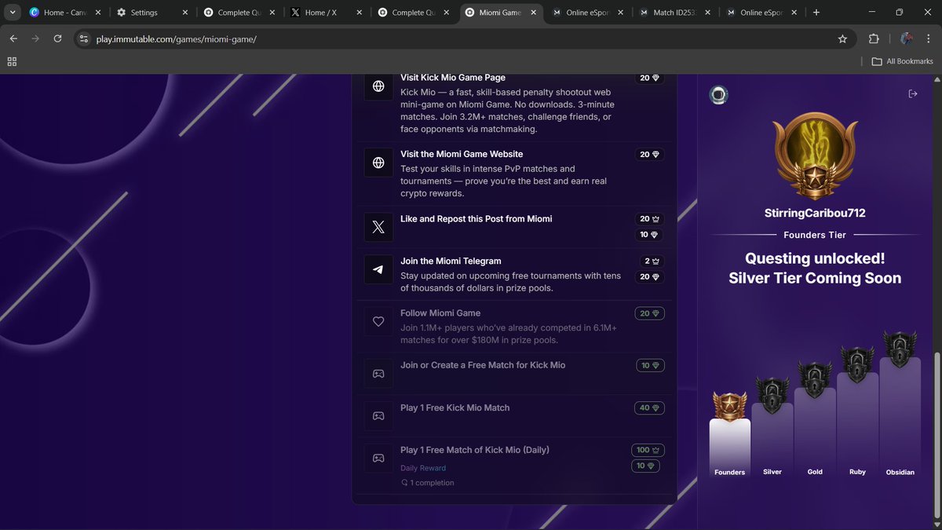Click the X logo icon for Like and Repost quest
The image size is (942, 530).
[x=378, y=227]
